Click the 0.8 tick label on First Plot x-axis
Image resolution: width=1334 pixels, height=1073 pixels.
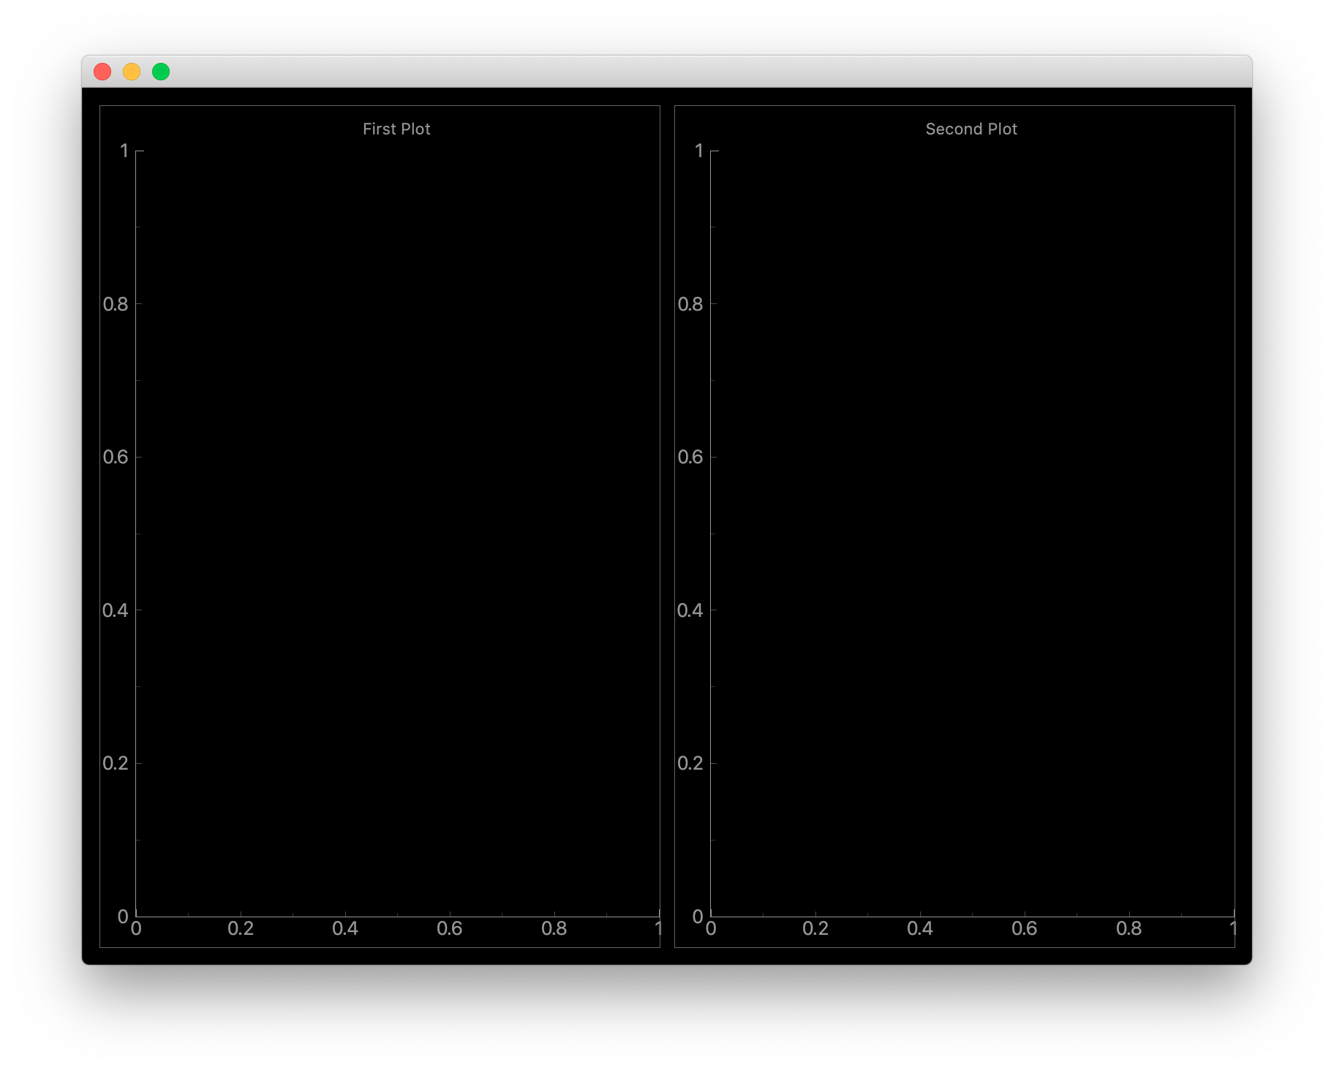click(555, 929)
